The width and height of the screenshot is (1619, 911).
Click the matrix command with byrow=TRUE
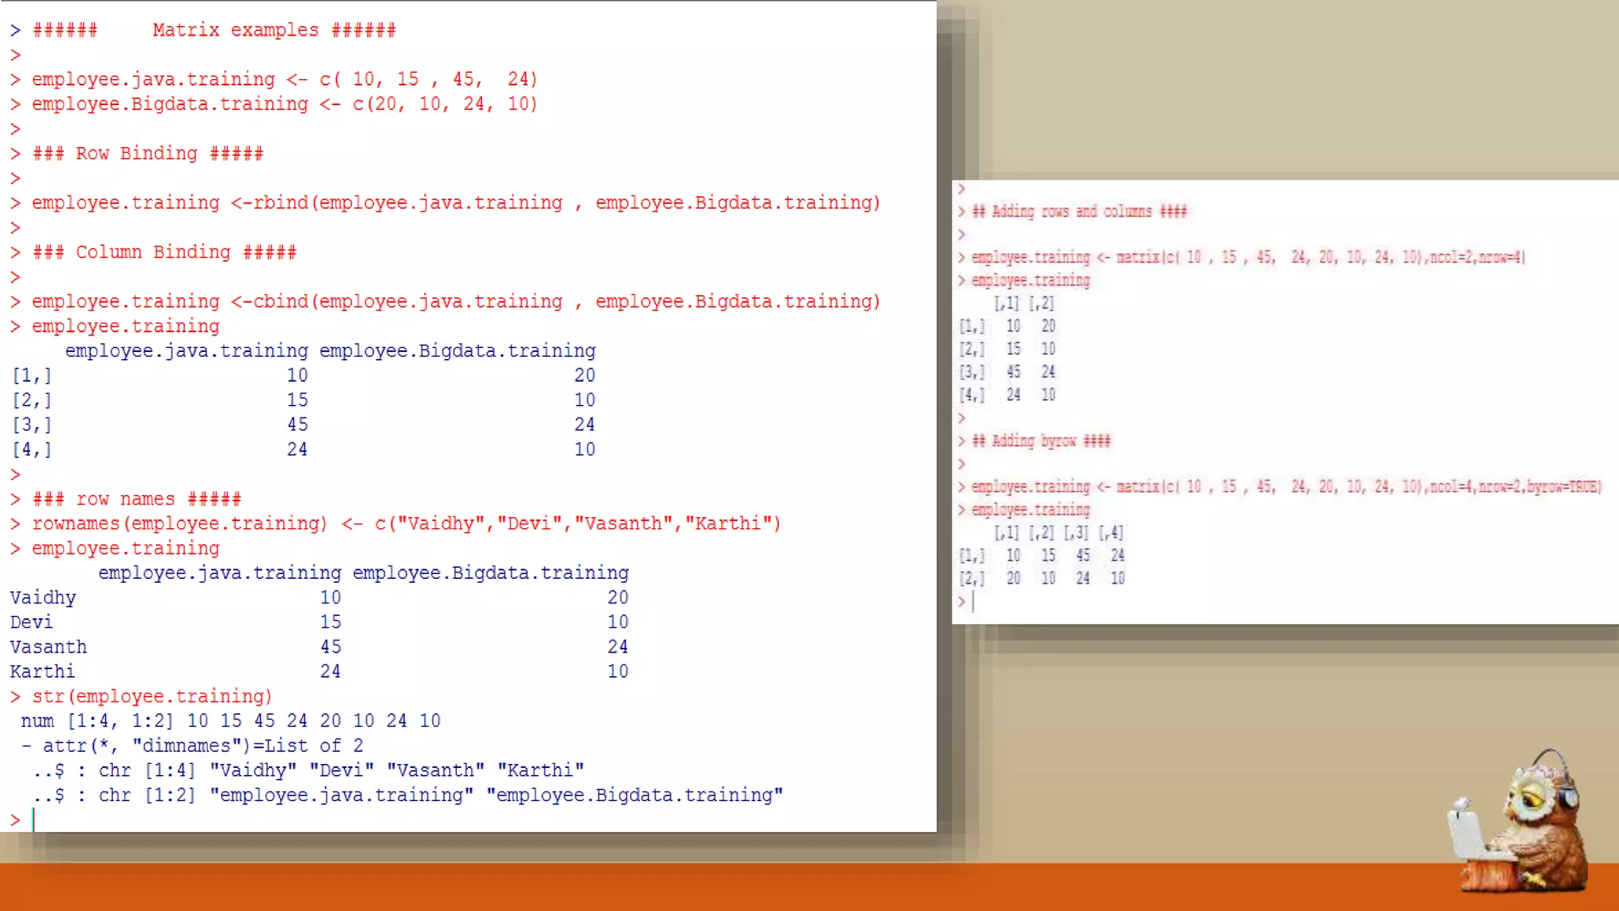(x=1285, y=486)
